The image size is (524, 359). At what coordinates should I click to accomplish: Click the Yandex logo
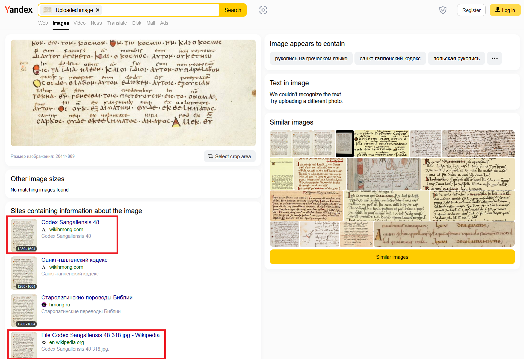click(19, 10)
